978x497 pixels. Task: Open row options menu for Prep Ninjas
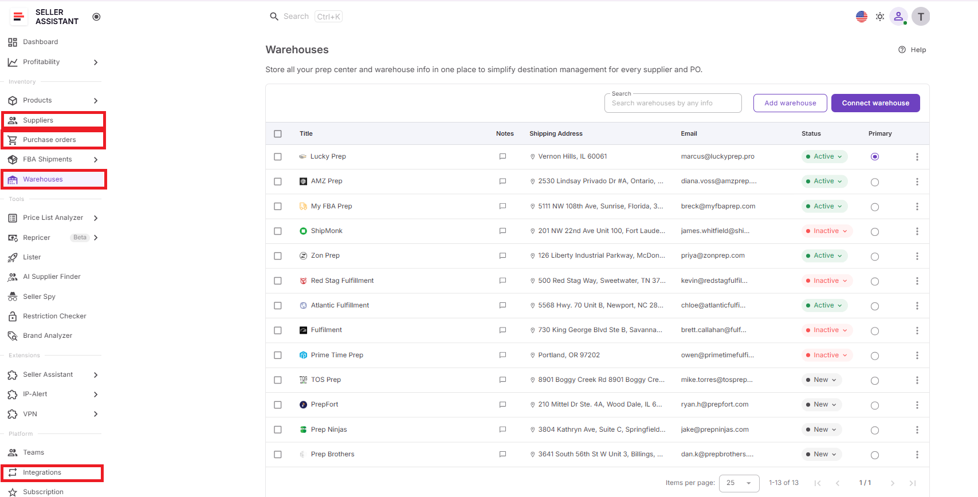(917, 430)
